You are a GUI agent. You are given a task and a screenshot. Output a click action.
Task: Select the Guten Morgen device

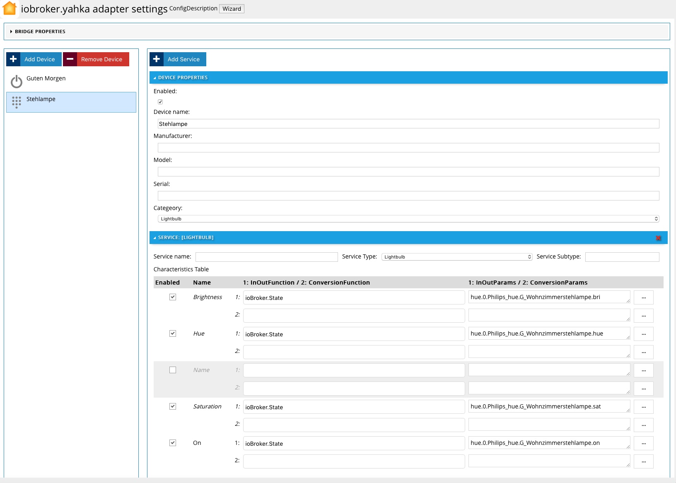tap(71, 82)
